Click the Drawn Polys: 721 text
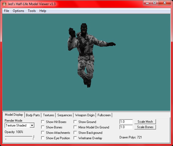 tap(131, 137)
